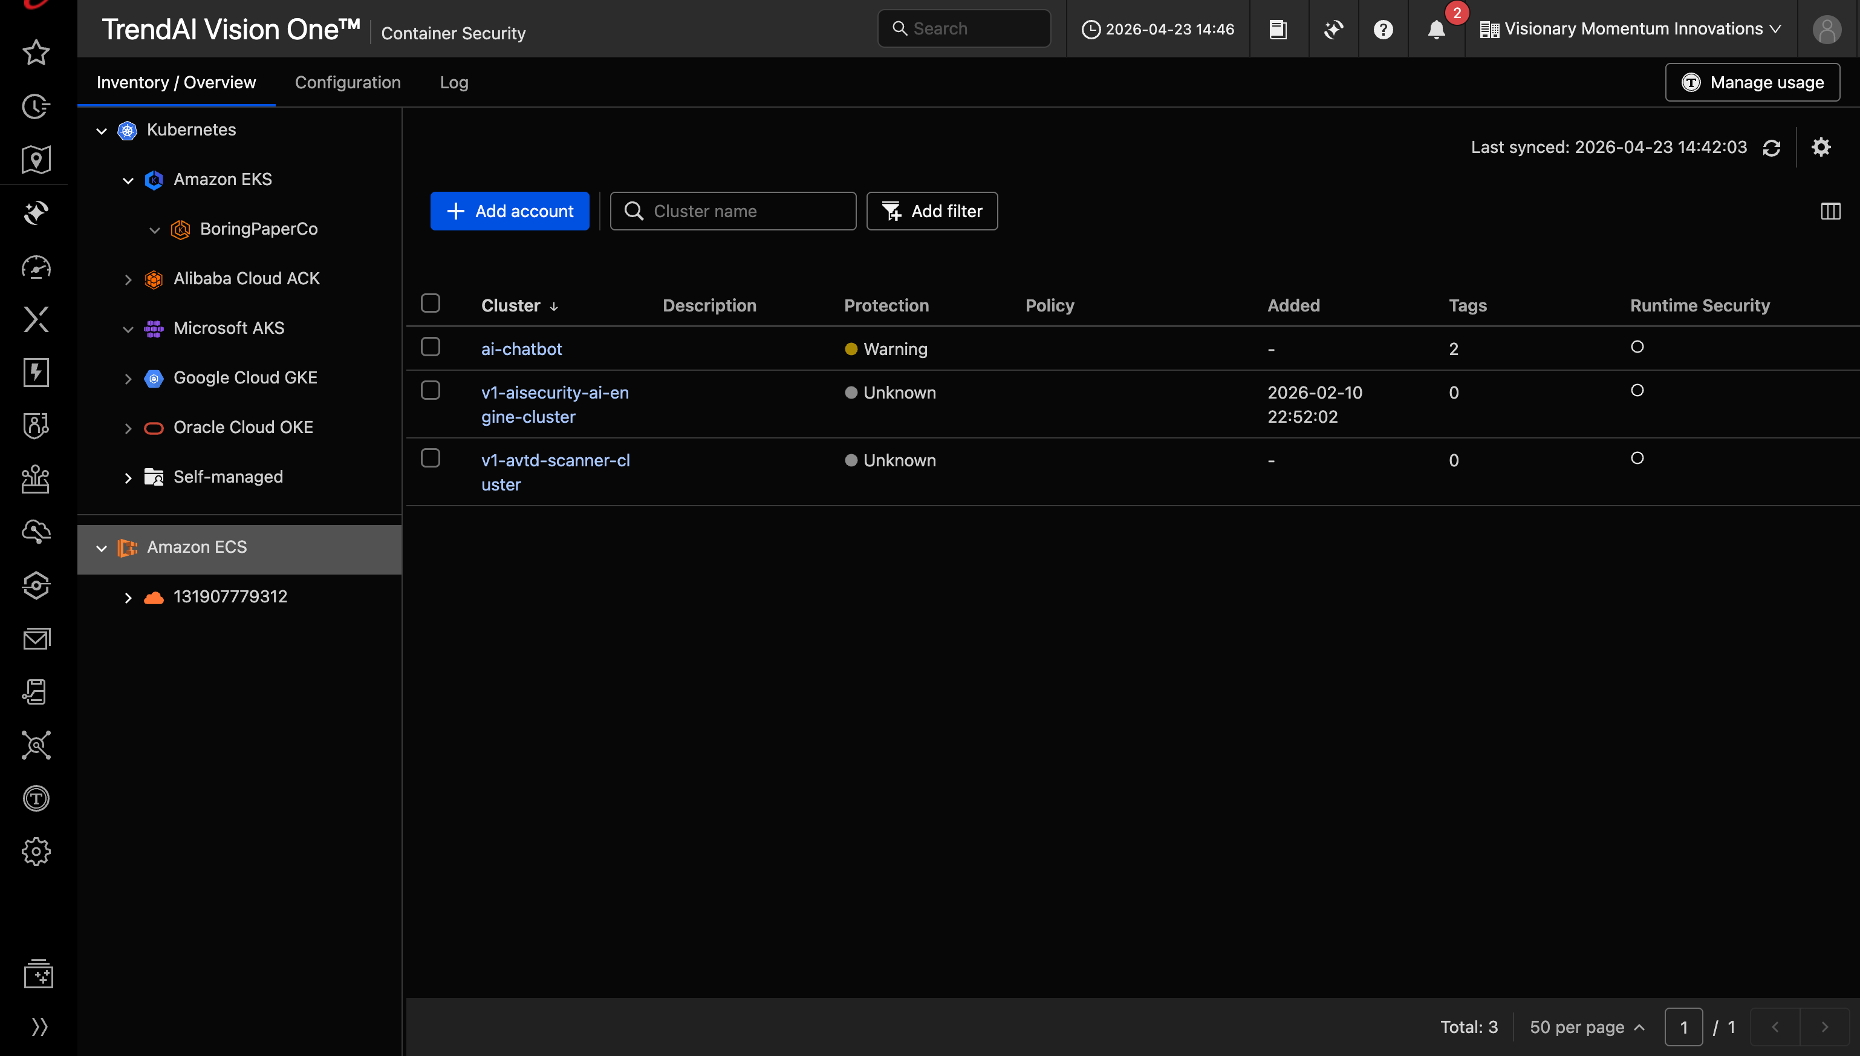Open the gauge speedometer icon in sidebar
1860x1056 pixels.
click(36, 267)
